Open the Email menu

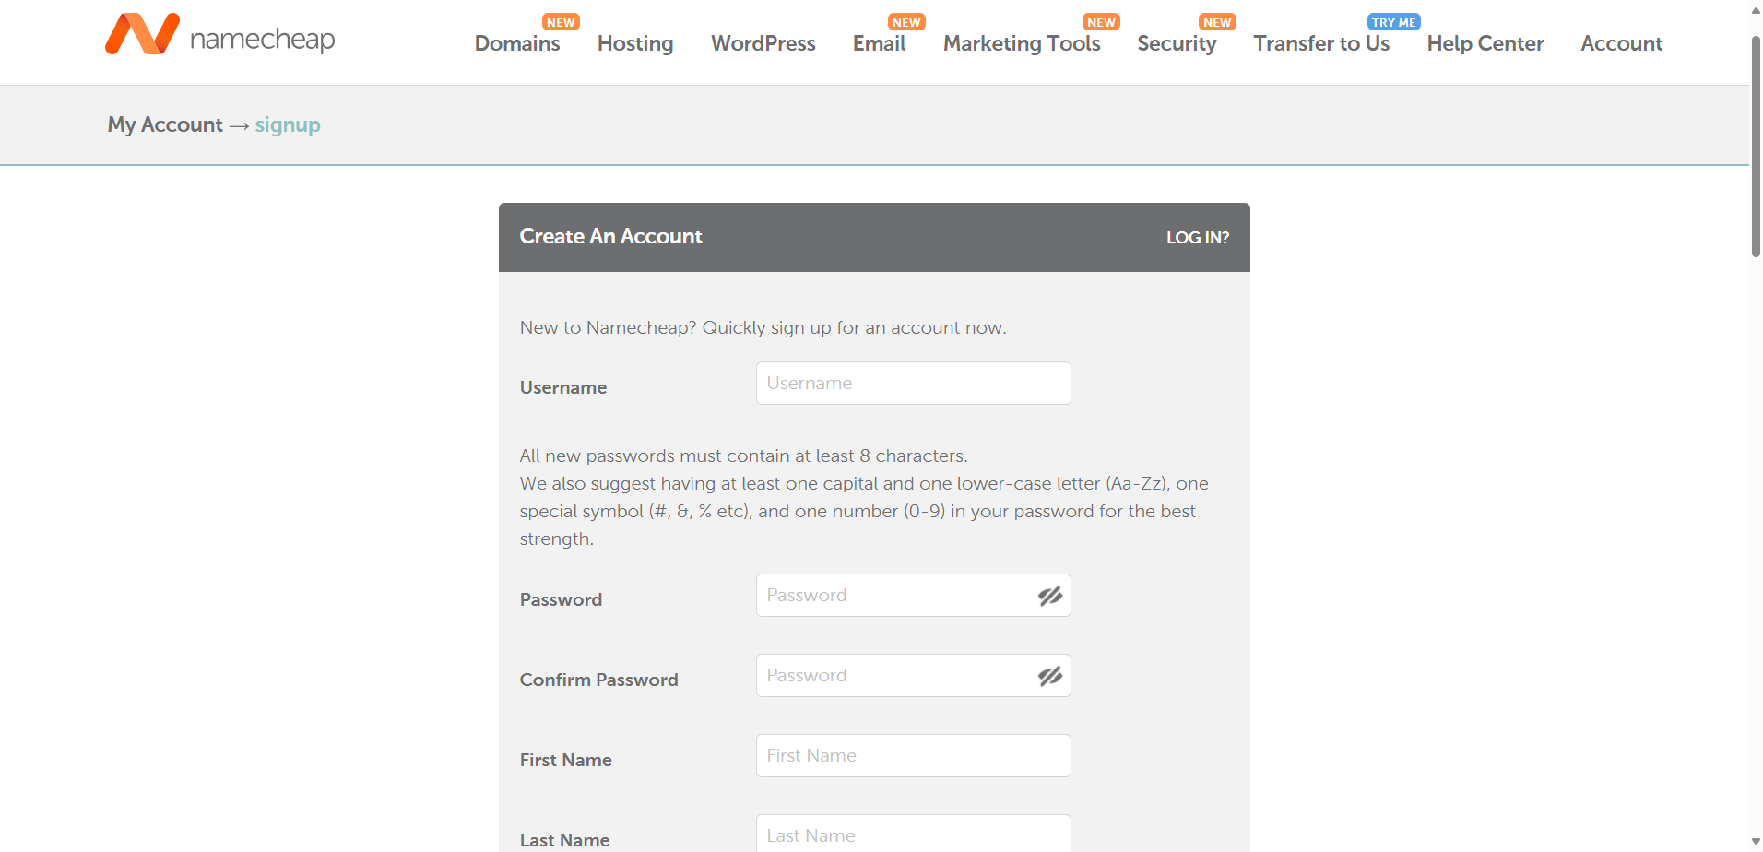879,43
